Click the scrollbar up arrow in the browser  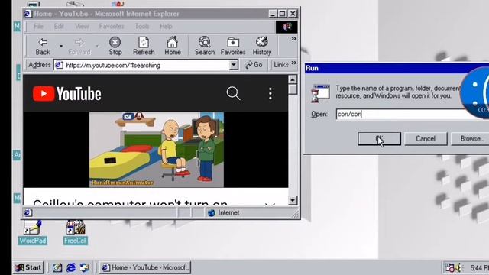click(292, 79)
